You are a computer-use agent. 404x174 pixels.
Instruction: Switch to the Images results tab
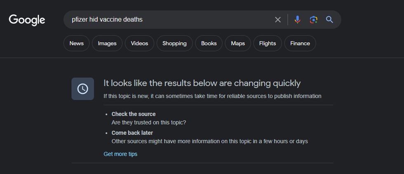tap(107, 43)
